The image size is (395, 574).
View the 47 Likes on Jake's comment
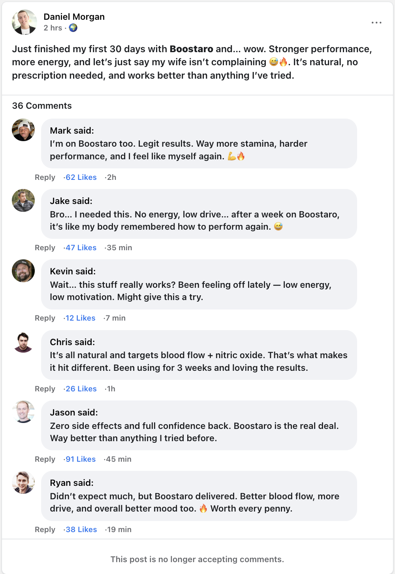click(x=81, y=248)
